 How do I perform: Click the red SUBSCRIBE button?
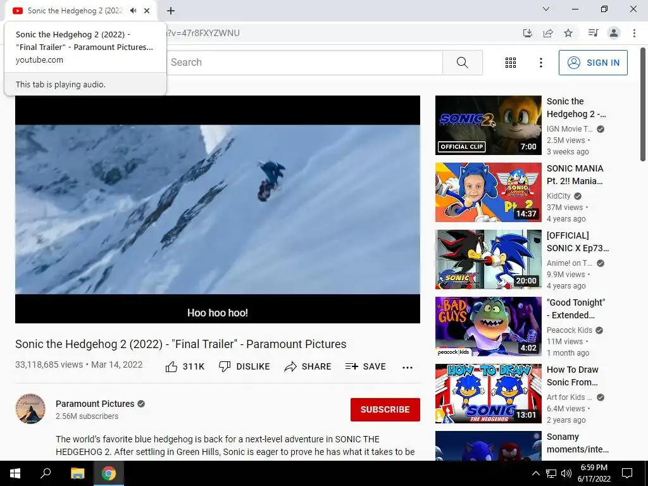tap(385, 409)
